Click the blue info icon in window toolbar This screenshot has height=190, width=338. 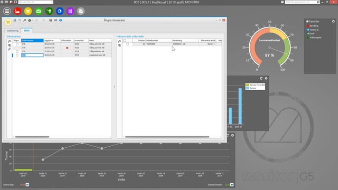coord(61,20)
